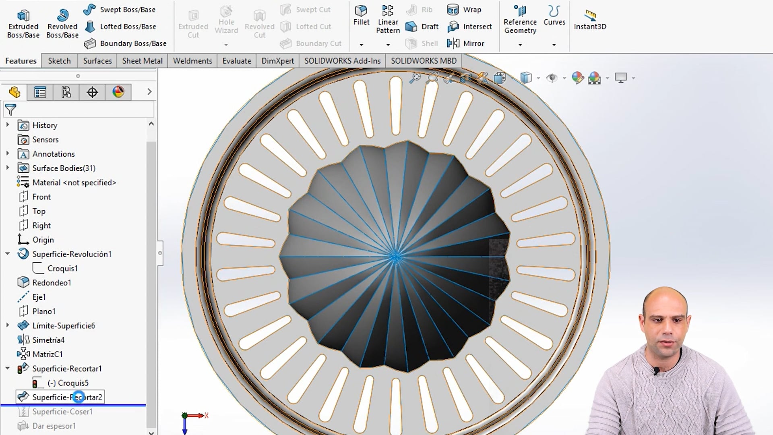Choose Boundary Boss/Base feature
773x435 pixels.
pos(125,43)
